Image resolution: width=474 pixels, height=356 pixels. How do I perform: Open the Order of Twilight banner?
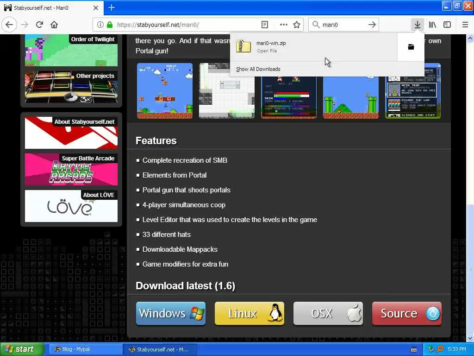point(71,50)
